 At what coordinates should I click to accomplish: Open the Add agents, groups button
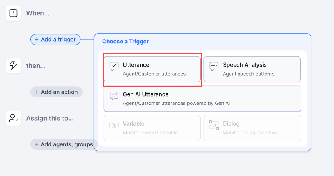64,144
